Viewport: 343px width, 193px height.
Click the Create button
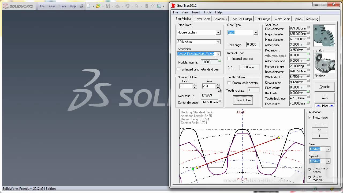pyautogui.click(x=325, y=87)
